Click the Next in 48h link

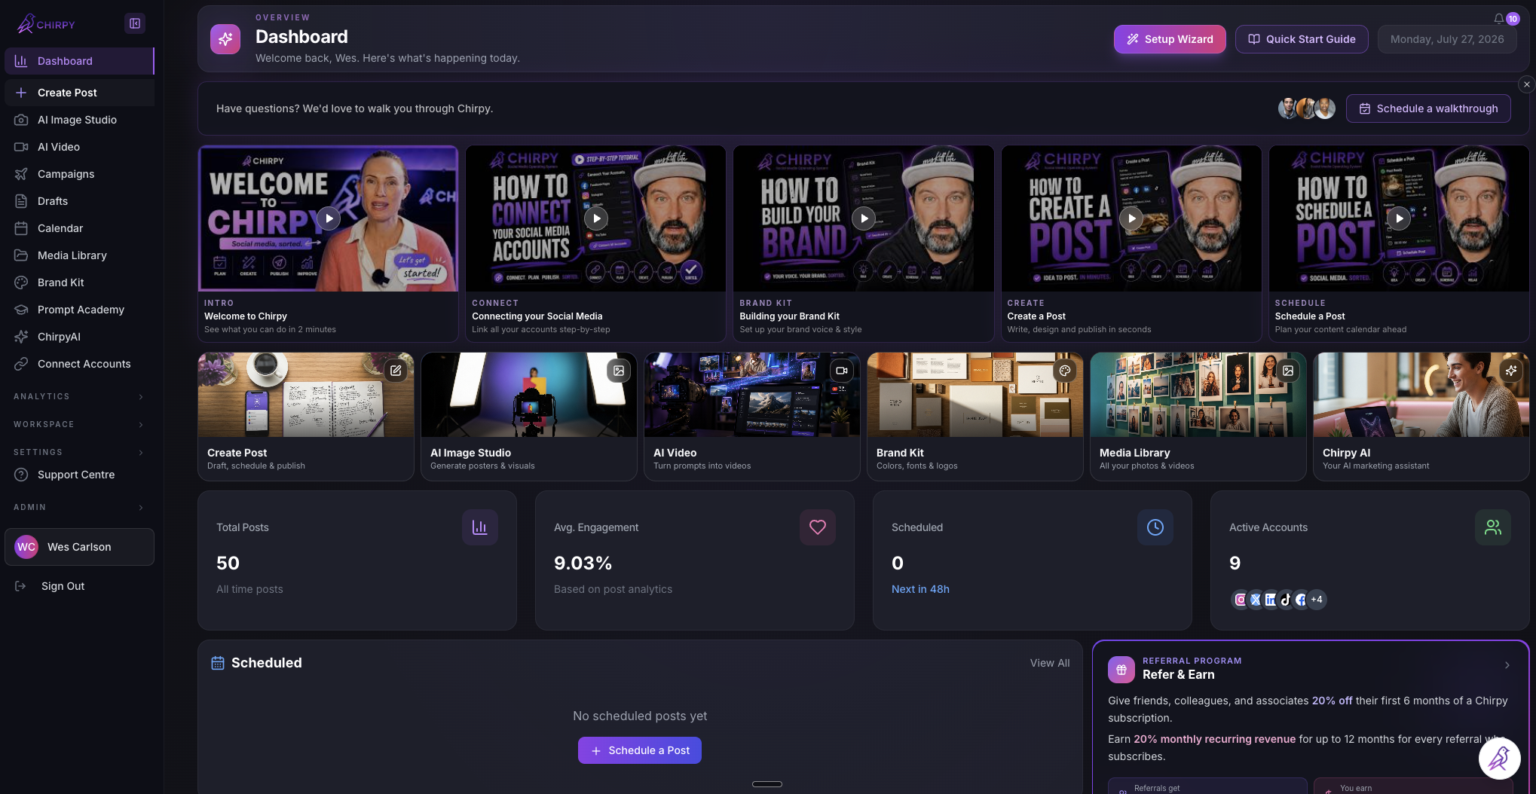[920, 589]
